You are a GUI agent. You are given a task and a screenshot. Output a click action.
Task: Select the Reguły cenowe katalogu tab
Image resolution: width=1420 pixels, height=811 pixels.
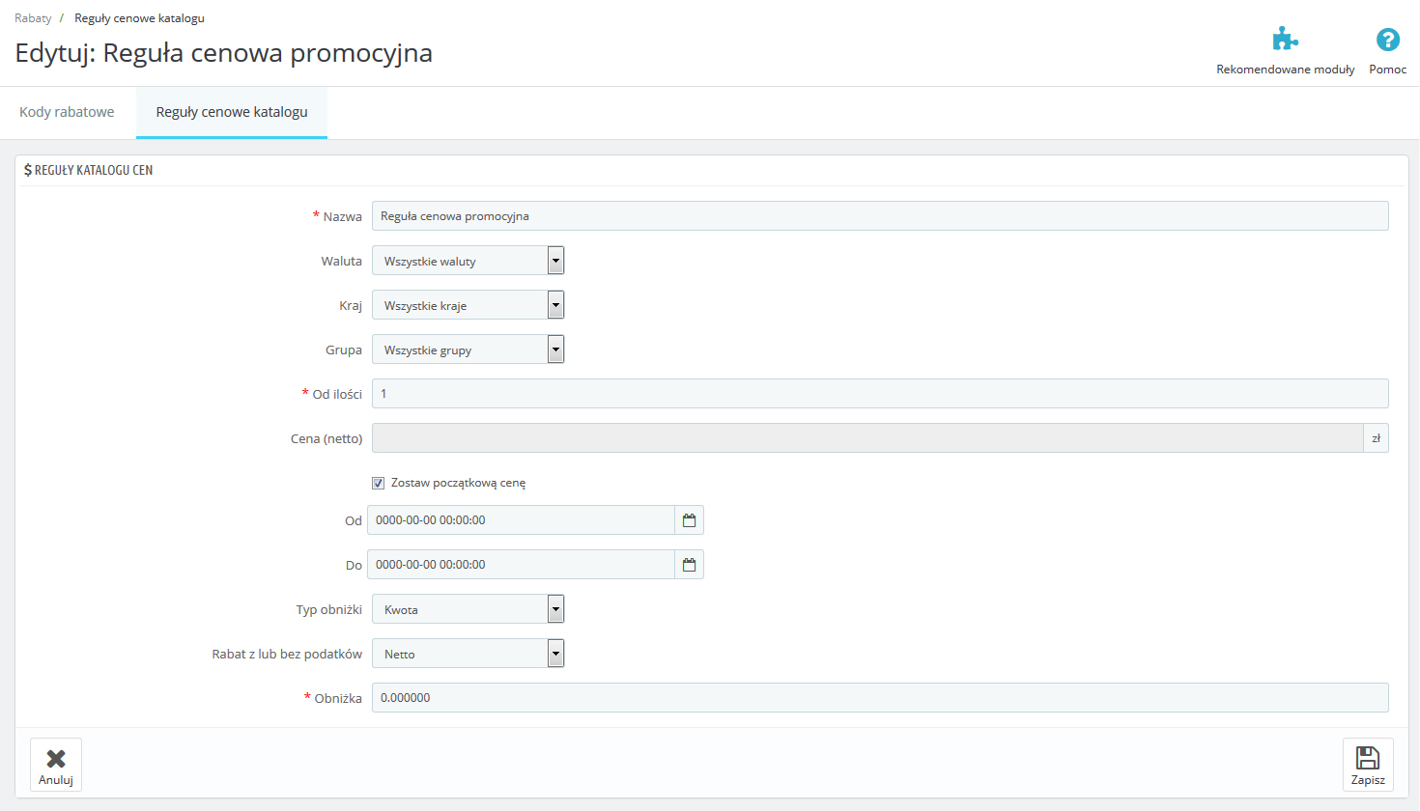click(x=232, y=112)
